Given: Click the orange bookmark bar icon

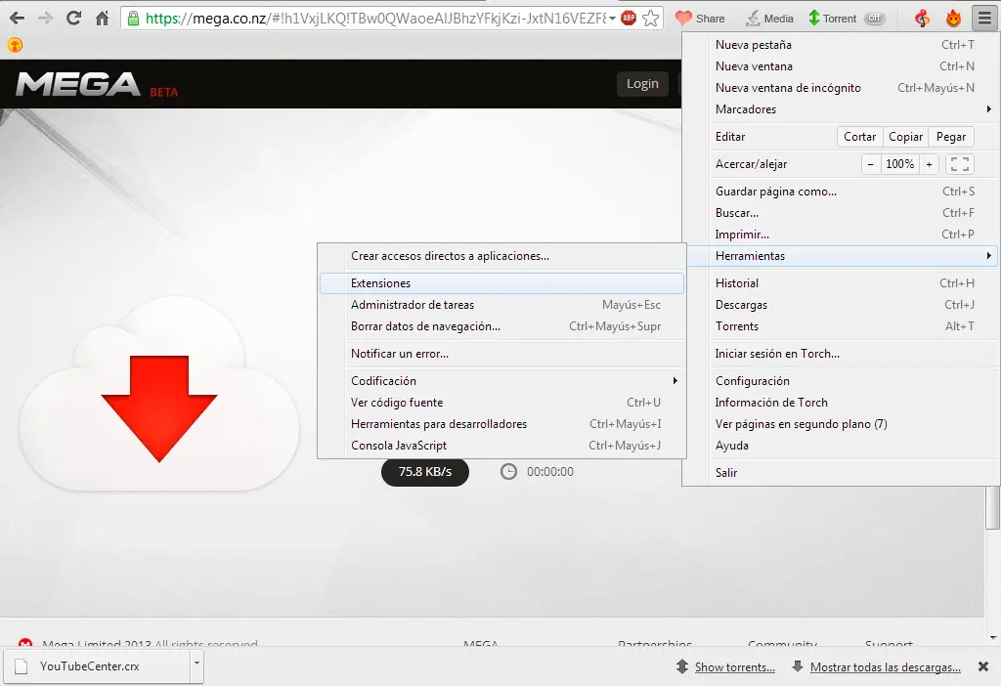Looking at the screenshot, I should [x=15, y=45].
